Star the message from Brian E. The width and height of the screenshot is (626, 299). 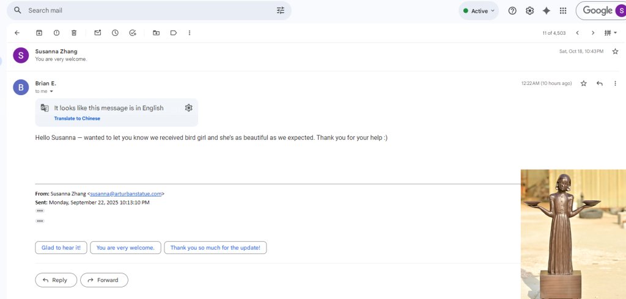click(584, 84)
